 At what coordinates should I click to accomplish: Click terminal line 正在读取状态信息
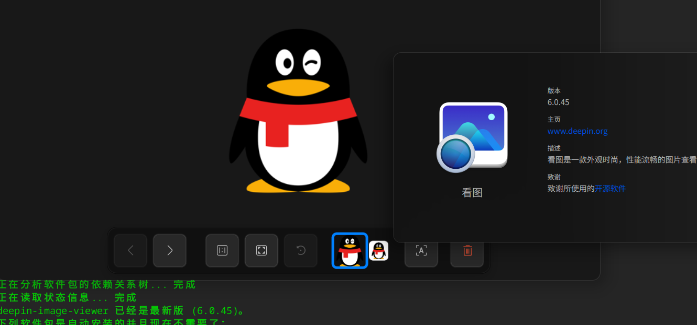coord(68,298)
